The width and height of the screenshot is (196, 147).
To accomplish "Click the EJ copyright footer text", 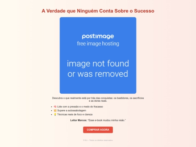I will point(98,140).
